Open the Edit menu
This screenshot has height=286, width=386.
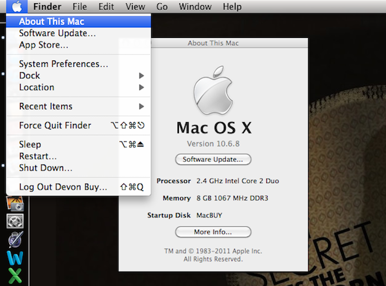106,6
